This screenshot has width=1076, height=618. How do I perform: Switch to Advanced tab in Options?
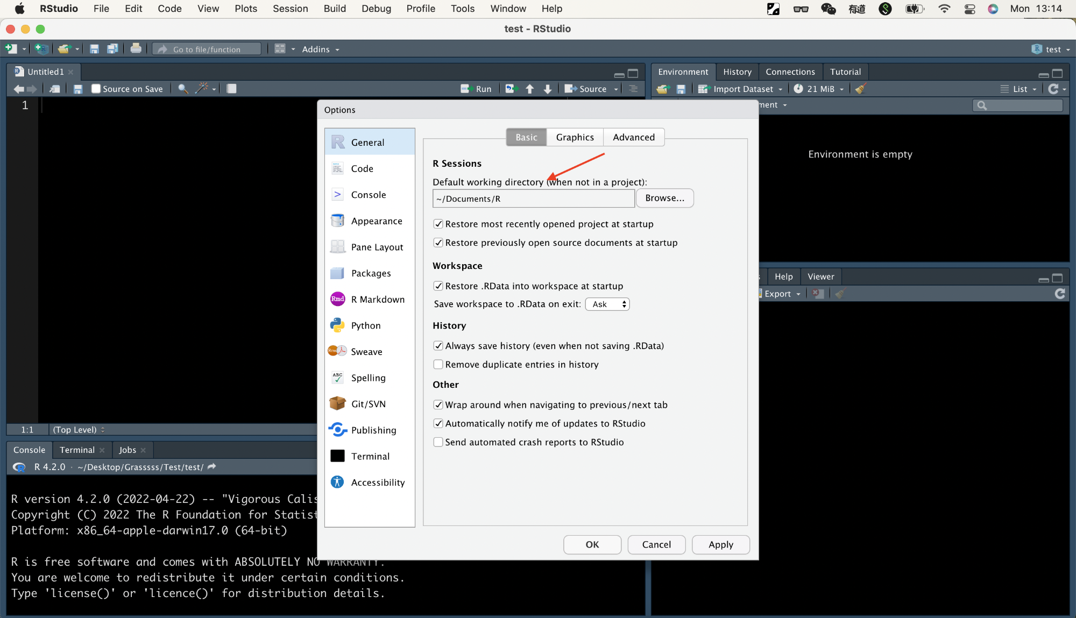click(634, 137)
